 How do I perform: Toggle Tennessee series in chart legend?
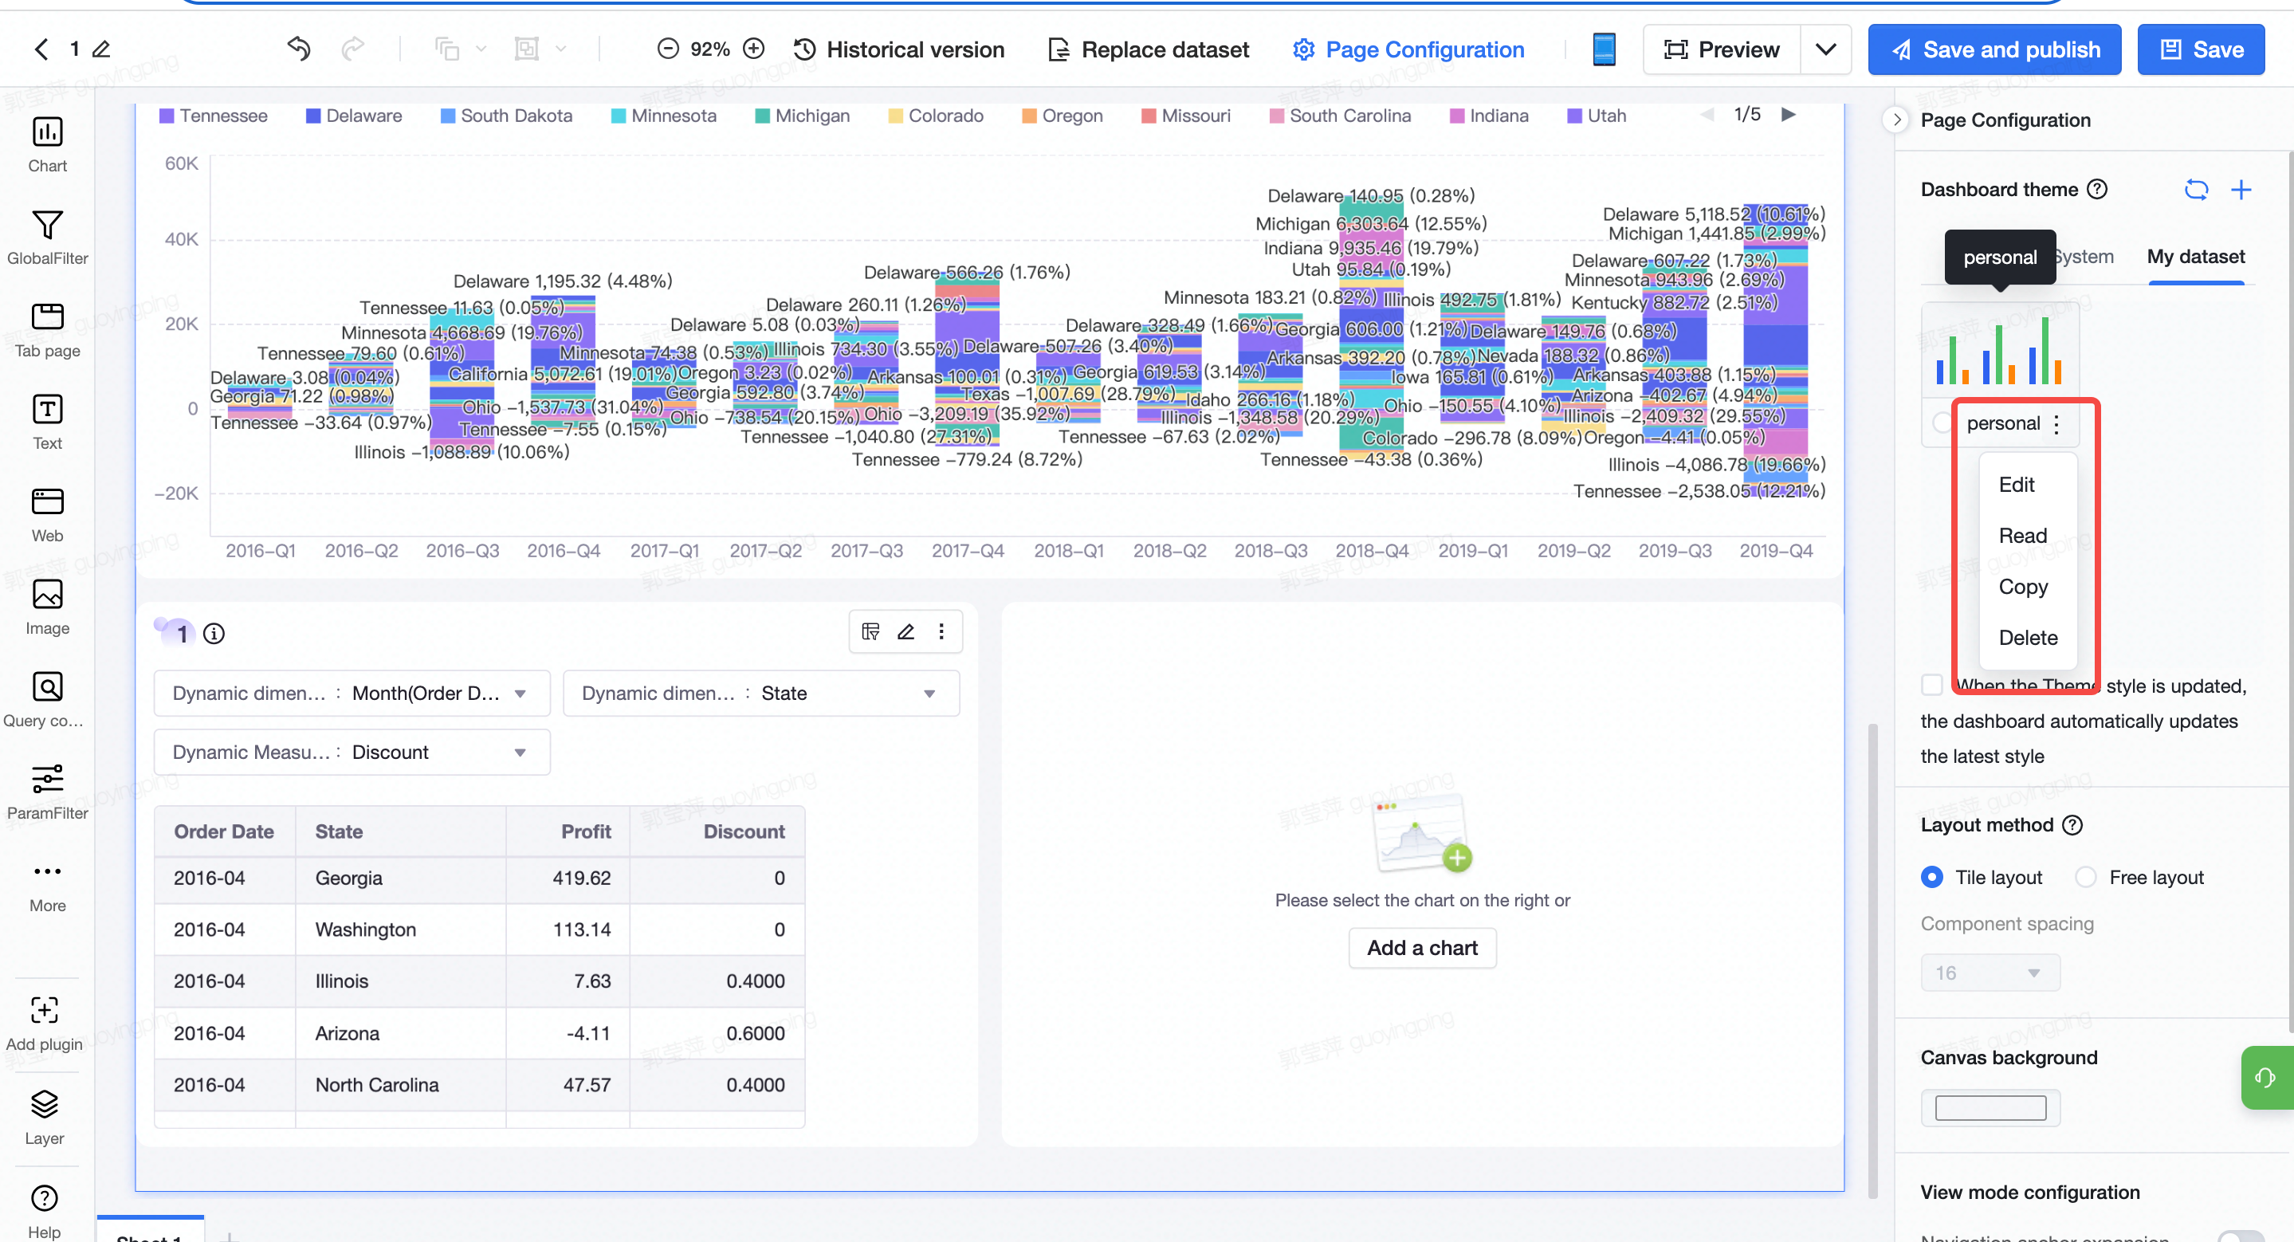pyautogui.click(x=213, y=116)
